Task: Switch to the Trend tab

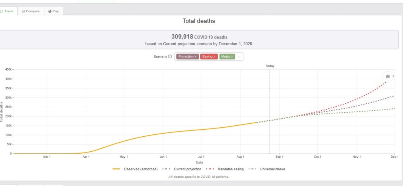Action: (x=7, y=11)
